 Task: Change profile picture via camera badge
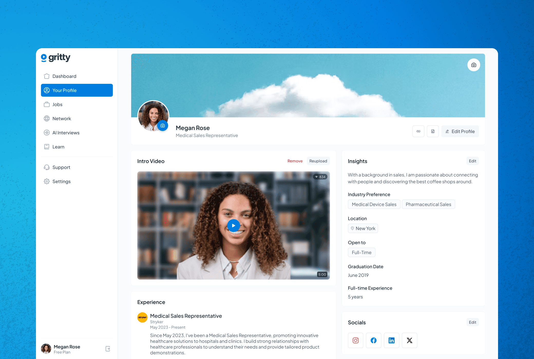point(163,126)
